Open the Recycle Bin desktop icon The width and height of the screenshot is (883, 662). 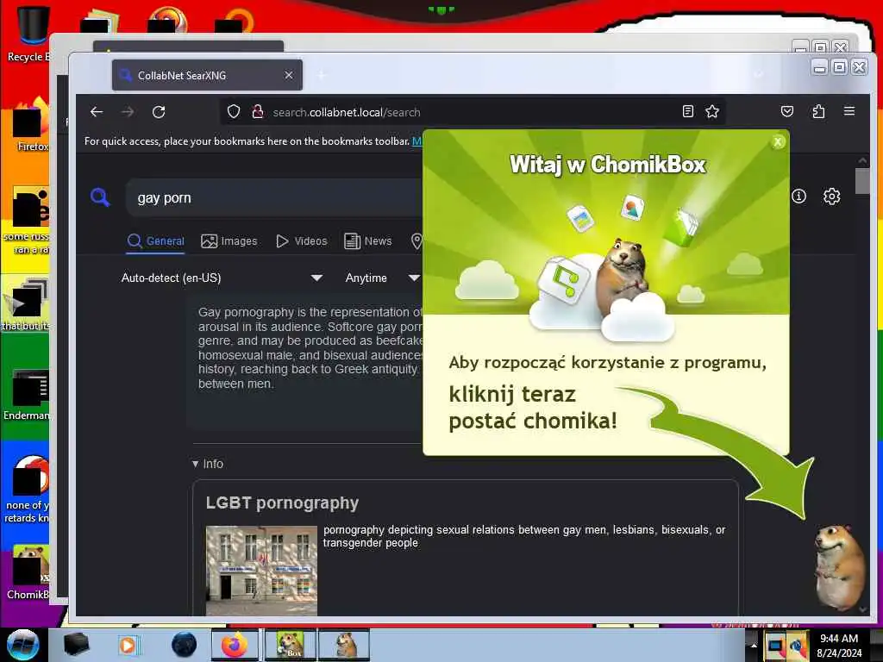click(x=31, y=33)
